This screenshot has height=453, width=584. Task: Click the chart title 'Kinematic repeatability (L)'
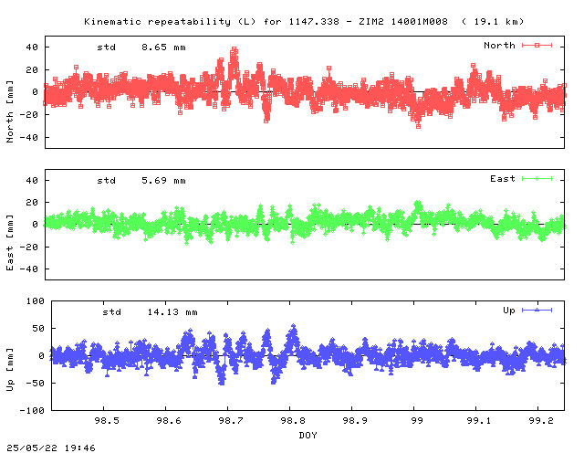[170, 22]
